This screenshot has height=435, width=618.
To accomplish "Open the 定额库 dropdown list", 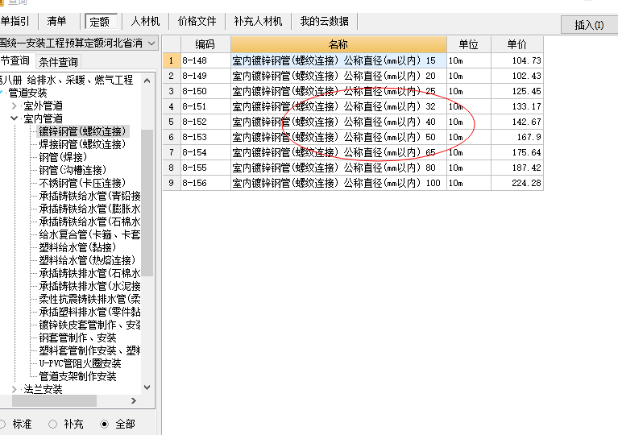I will click(151, 43).
